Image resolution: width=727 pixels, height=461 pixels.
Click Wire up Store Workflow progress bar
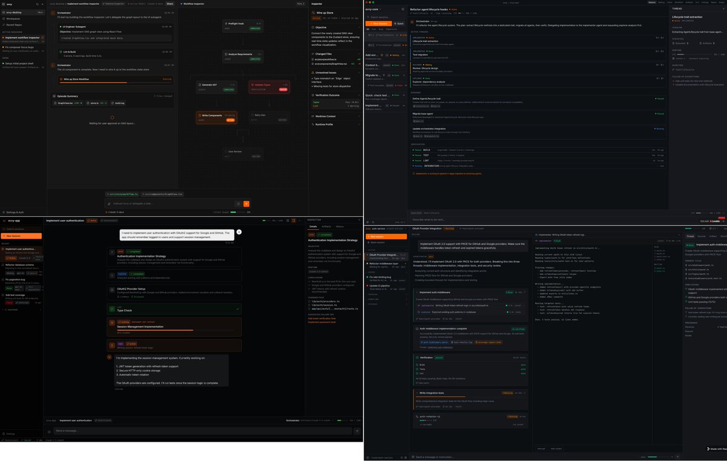click(116, 82)
